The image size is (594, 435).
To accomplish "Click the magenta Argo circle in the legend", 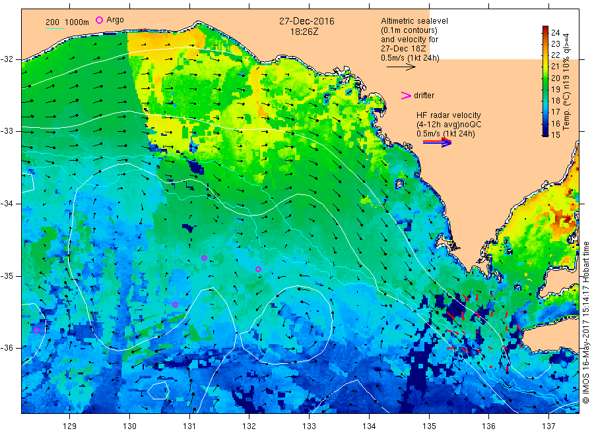I will pyautogui.click(x=99, y=20).
